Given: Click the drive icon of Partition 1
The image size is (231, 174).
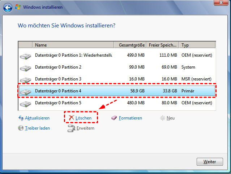Looking at the screenshot, I should point(26,57).
